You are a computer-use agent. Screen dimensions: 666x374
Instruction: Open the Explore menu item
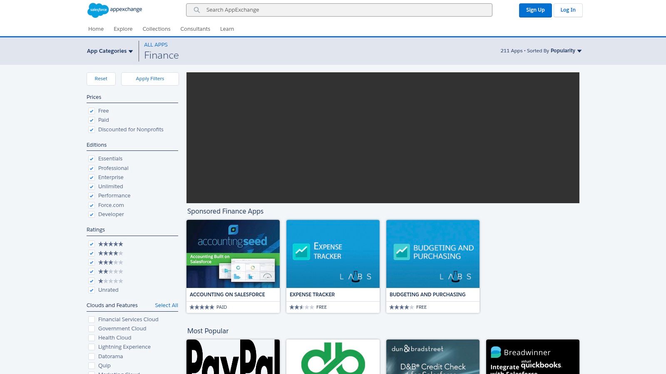123,29
